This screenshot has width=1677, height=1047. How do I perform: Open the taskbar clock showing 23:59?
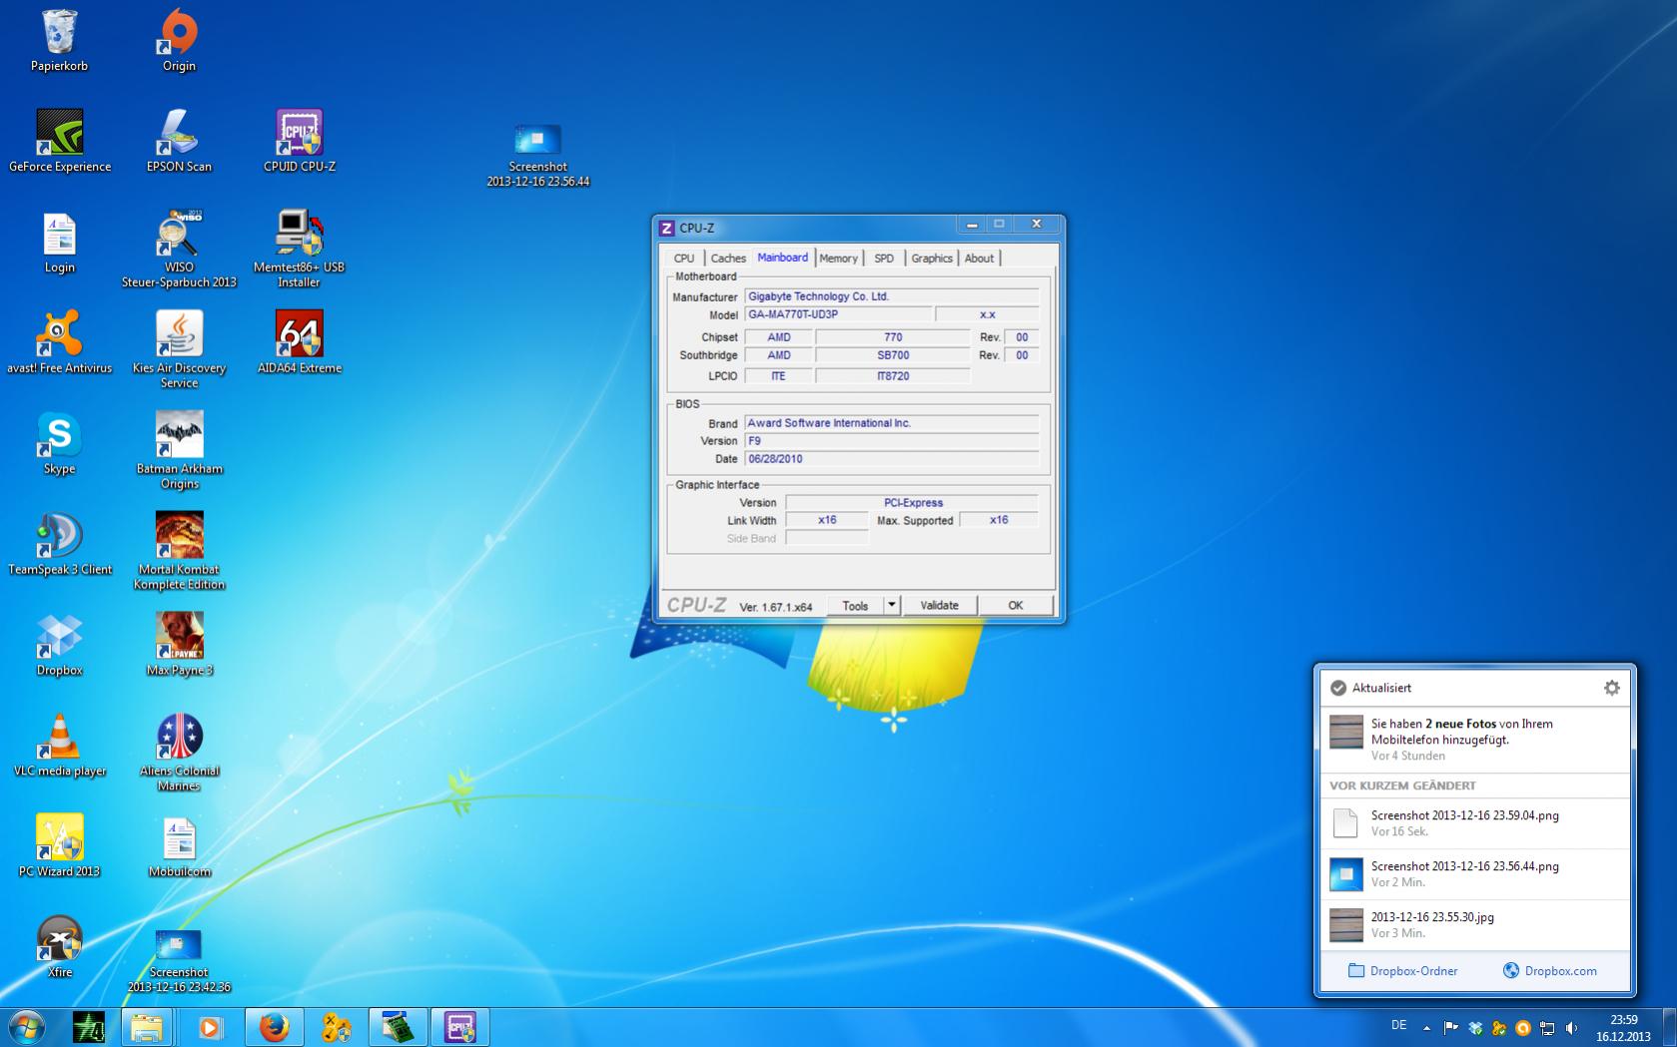(x=1623, y=1028)
